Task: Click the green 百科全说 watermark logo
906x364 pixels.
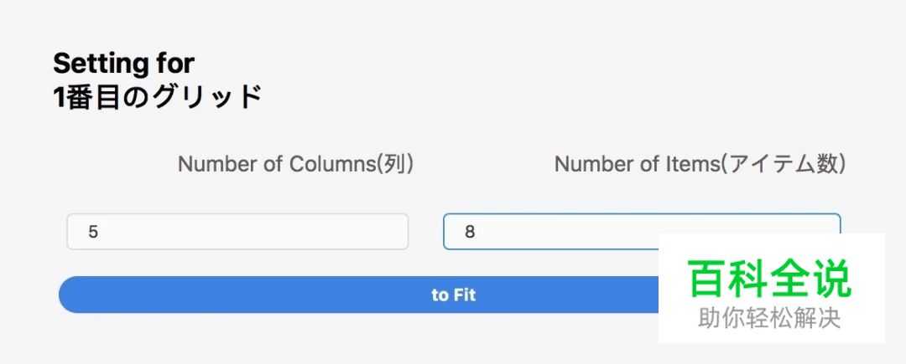Action: (769, 279)
